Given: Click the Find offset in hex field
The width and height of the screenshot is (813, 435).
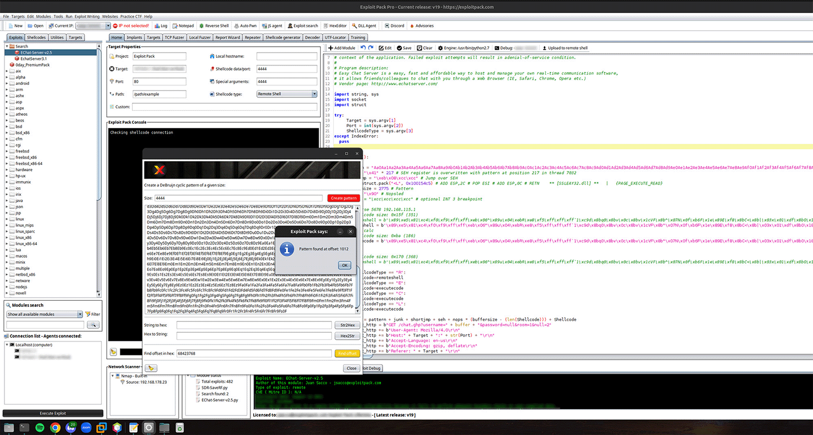Looking at the screenshot, I should click(x=253, y=353).
